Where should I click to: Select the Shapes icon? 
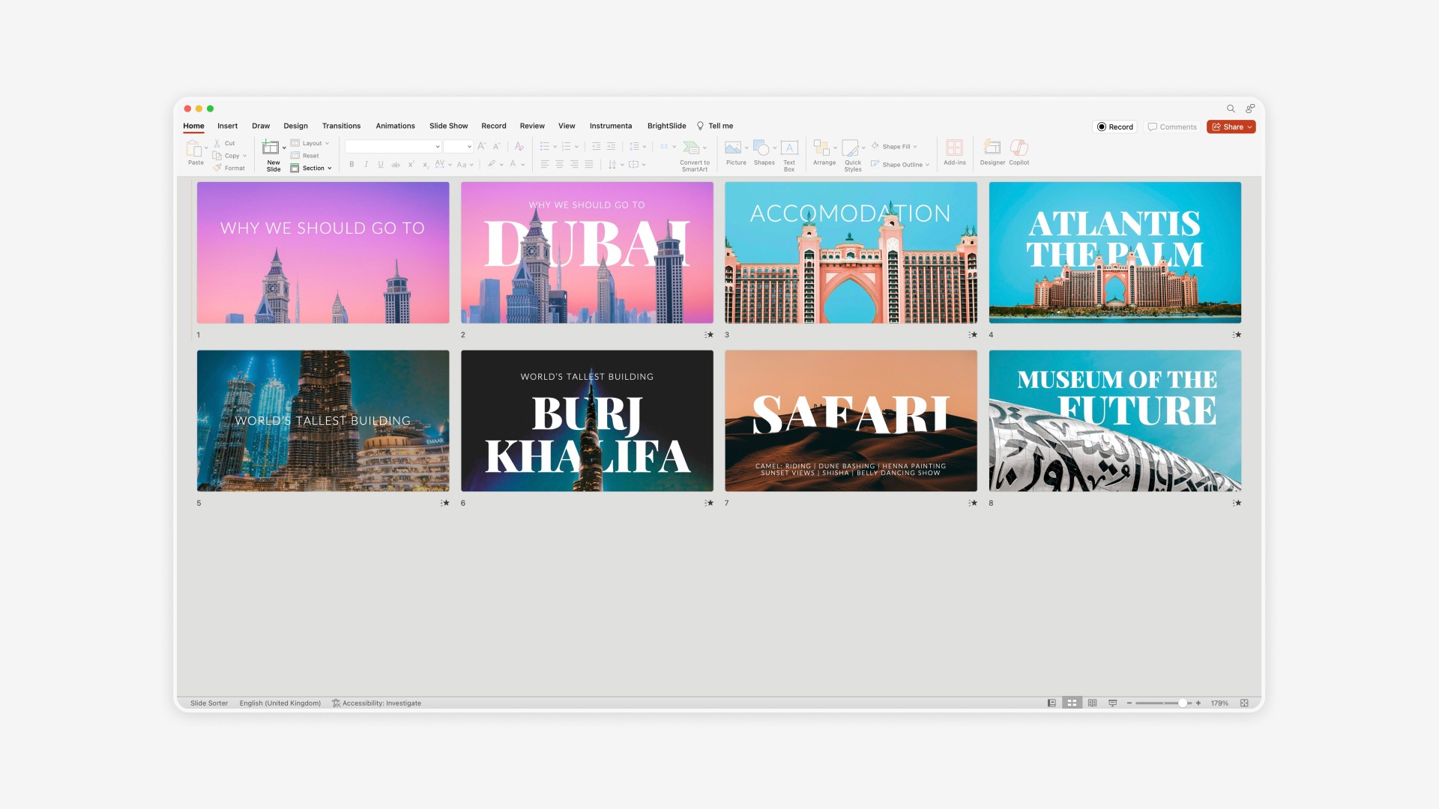coord(761,148)
